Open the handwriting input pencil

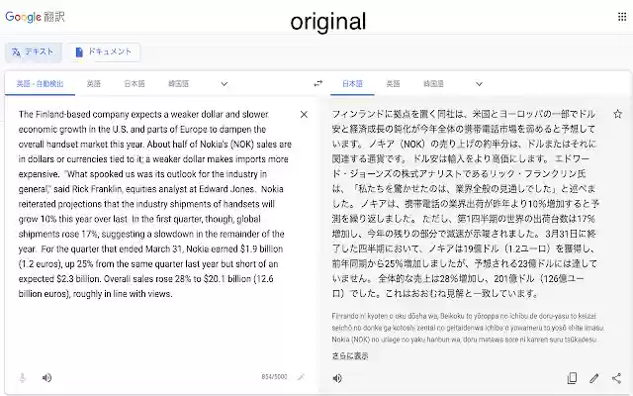(x=301, y=377)
